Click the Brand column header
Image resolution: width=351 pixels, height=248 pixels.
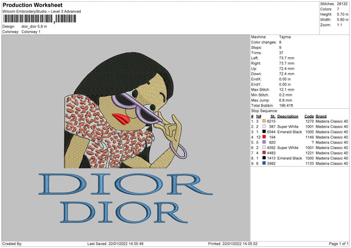coord(321,116)
